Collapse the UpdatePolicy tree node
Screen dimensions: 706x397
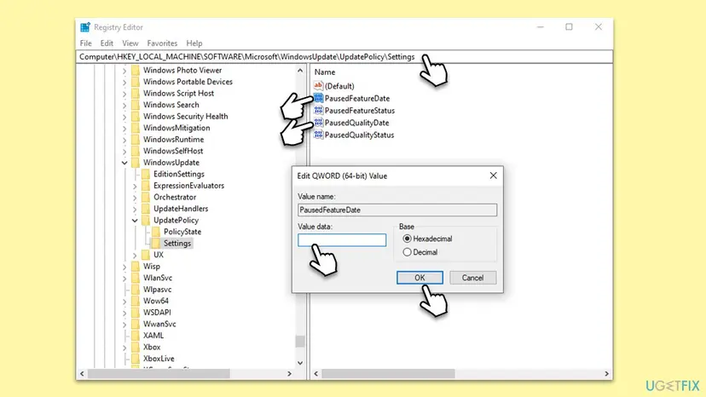(x=135, y=220)
